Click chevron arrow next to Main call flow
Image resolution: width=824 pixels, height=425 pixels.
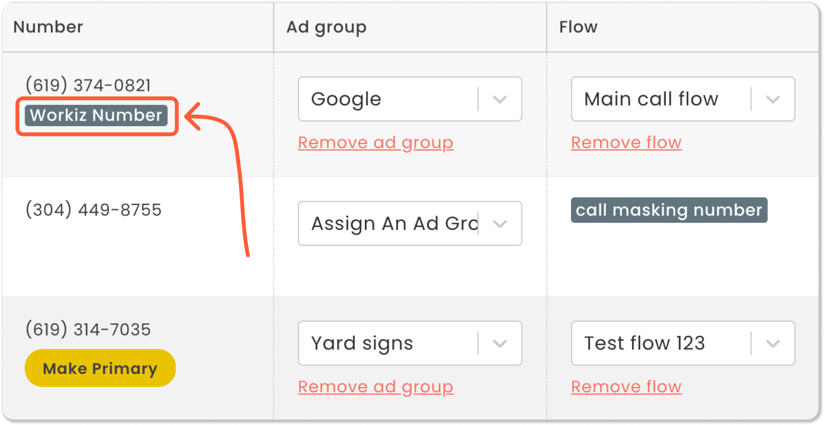tap(773, 99)
